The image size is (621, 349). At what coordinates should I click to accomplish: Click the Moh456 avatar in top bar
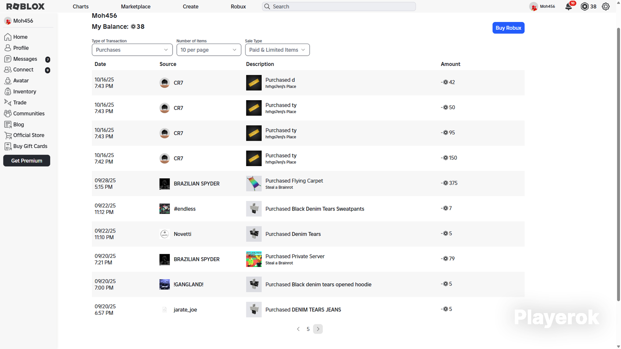pyautogui.click(x=533, y=6)
